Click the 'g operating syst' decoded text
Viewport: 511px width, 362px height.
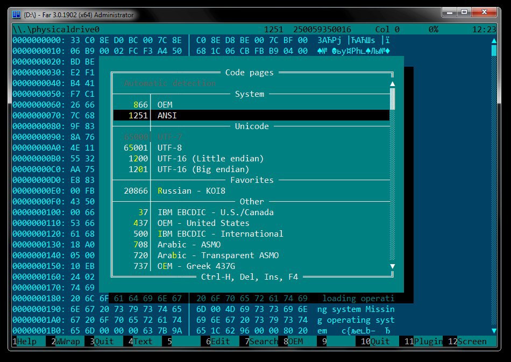[356, 320]
